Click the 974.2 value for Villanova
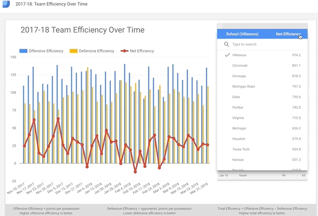Screen dimensions: 318x216 click(296, 55)
